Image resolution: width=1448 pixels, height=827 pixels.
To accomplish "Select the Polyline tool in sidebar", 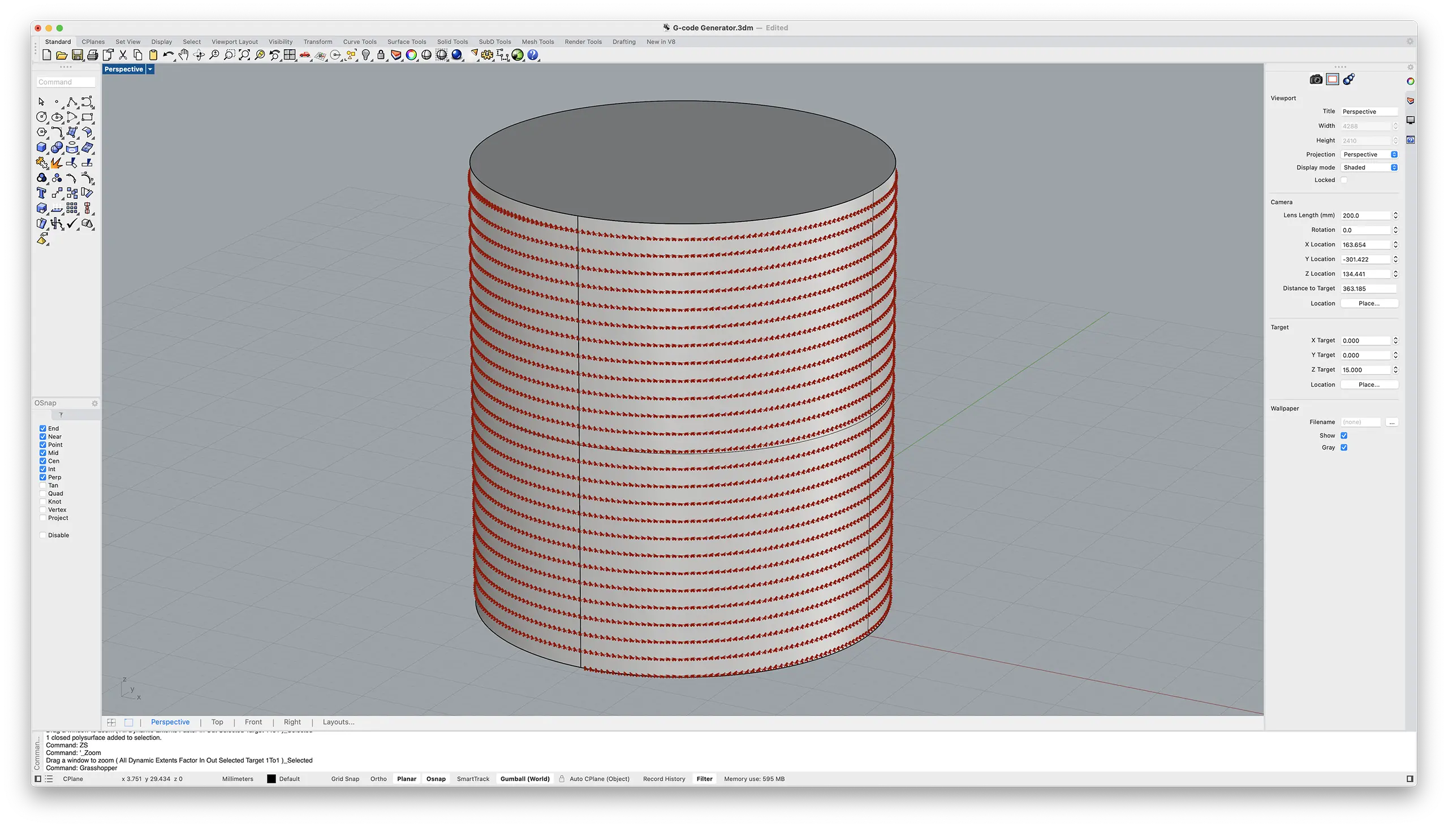I will tap(72, 102).
